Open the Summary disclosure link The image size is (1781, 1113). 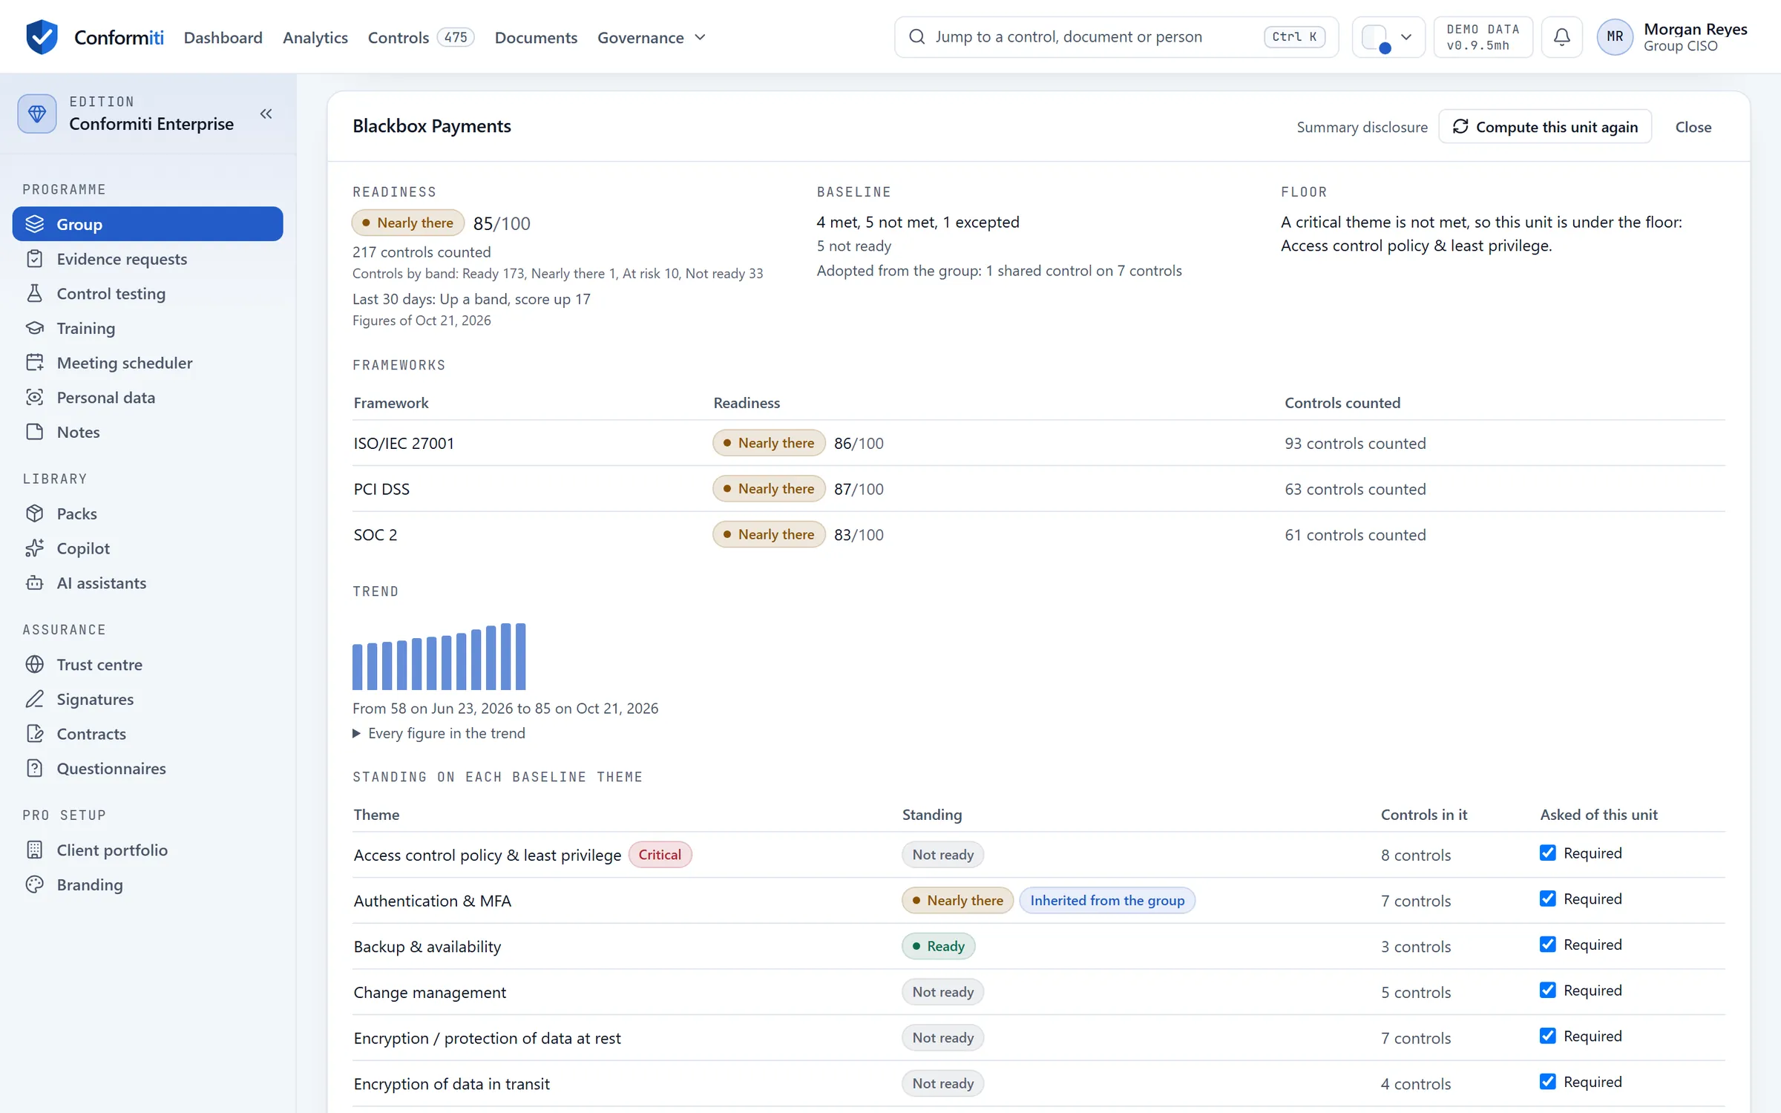click(1362, 127)
